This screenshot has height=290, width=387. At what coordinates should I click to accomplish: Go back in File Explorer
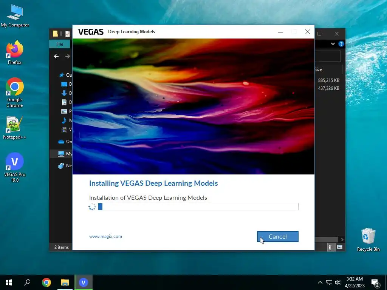(56, 57)
